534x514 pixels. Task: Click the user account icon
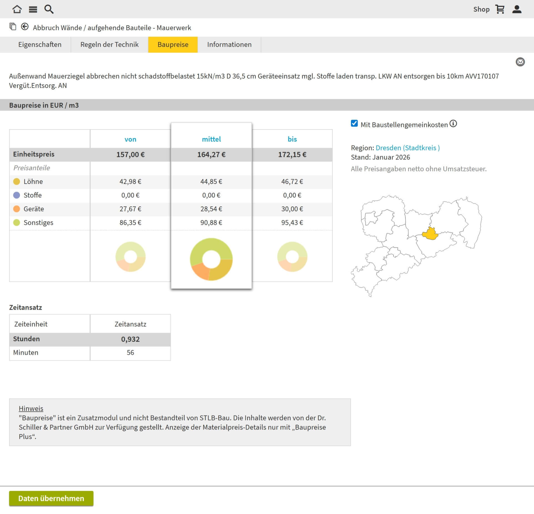[517, 9]
